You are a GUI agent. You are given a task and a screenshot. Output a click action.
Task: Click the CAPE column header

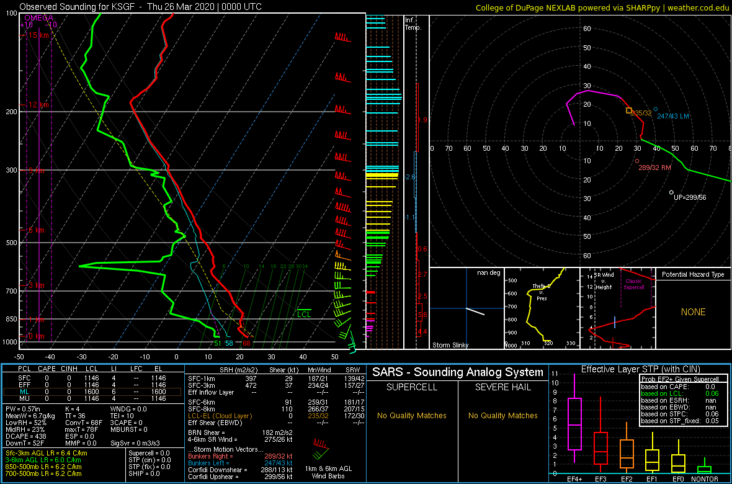click(47, 369)
